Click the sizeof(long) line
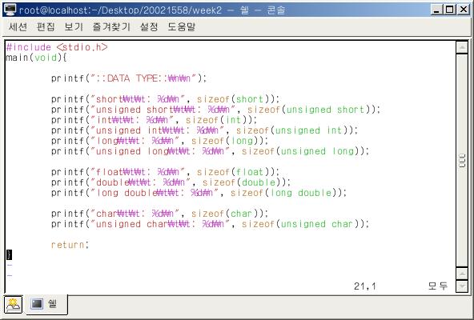Image resolution: width=474 pixels, height=320 pixels. click(x=159, y=141)
